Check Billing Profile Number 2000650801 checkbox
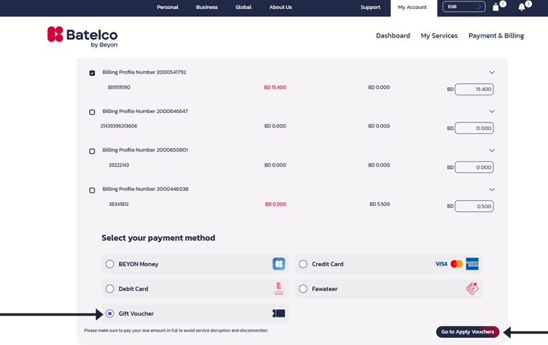 coord(92,151)
